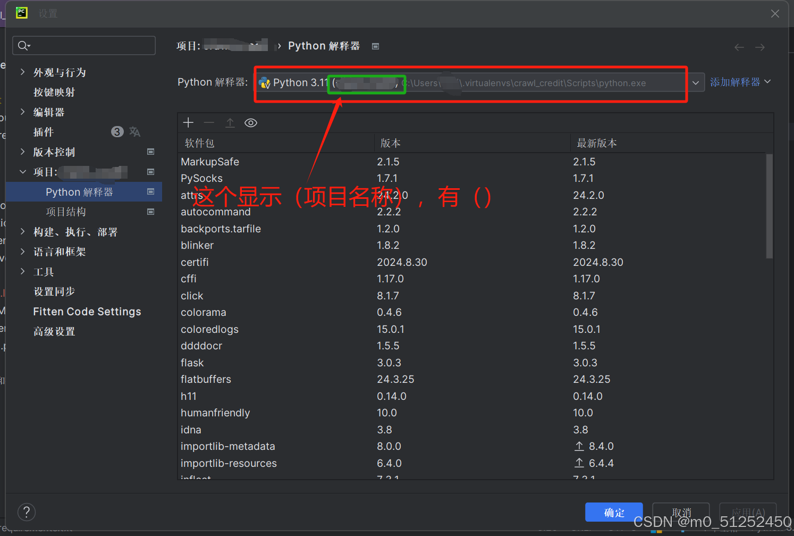Click the 取消 button
This screenshot has height=536, width=794.
point(681,512)
